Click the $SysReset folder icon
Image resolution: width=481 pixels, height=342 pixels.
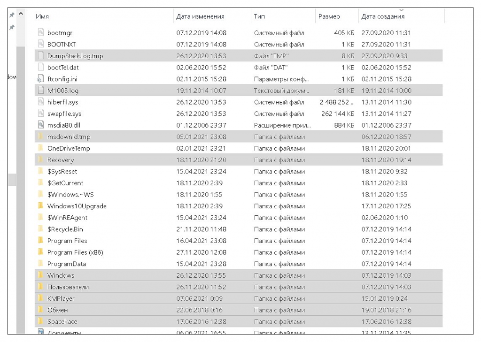40,171
